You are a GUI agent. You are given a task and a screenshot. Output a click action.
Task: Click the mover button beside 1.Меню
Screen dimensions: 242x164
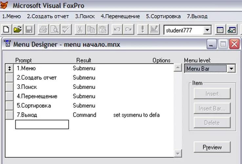tap(10, 68)
